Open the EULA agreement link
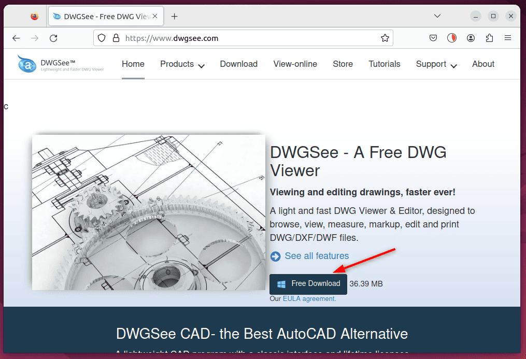Viewport: 526px width, 359px height. tap(309, 299)
